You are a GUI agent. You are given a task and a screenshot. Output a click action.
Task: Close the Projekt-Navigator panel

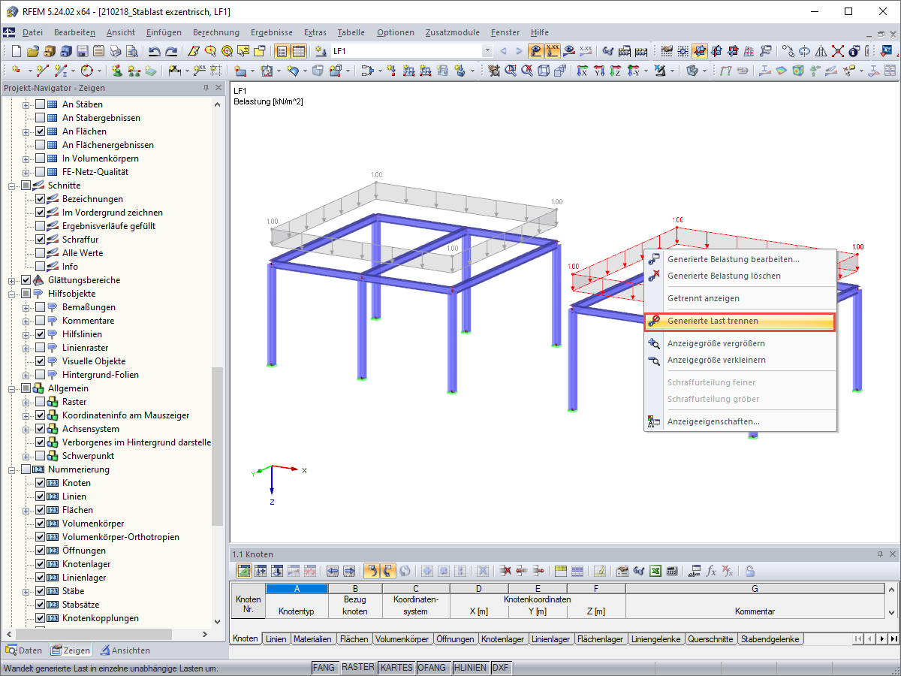(x=218, y=88)
